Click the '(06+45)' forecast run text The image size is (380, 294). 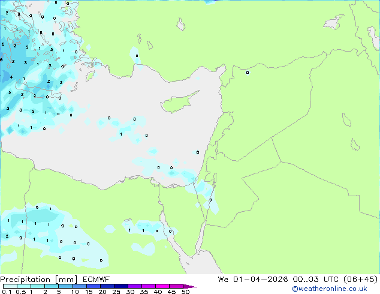tap(361, 279)
